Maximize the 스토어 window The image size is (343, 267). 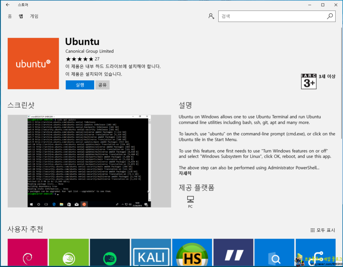tap(323, 5)
